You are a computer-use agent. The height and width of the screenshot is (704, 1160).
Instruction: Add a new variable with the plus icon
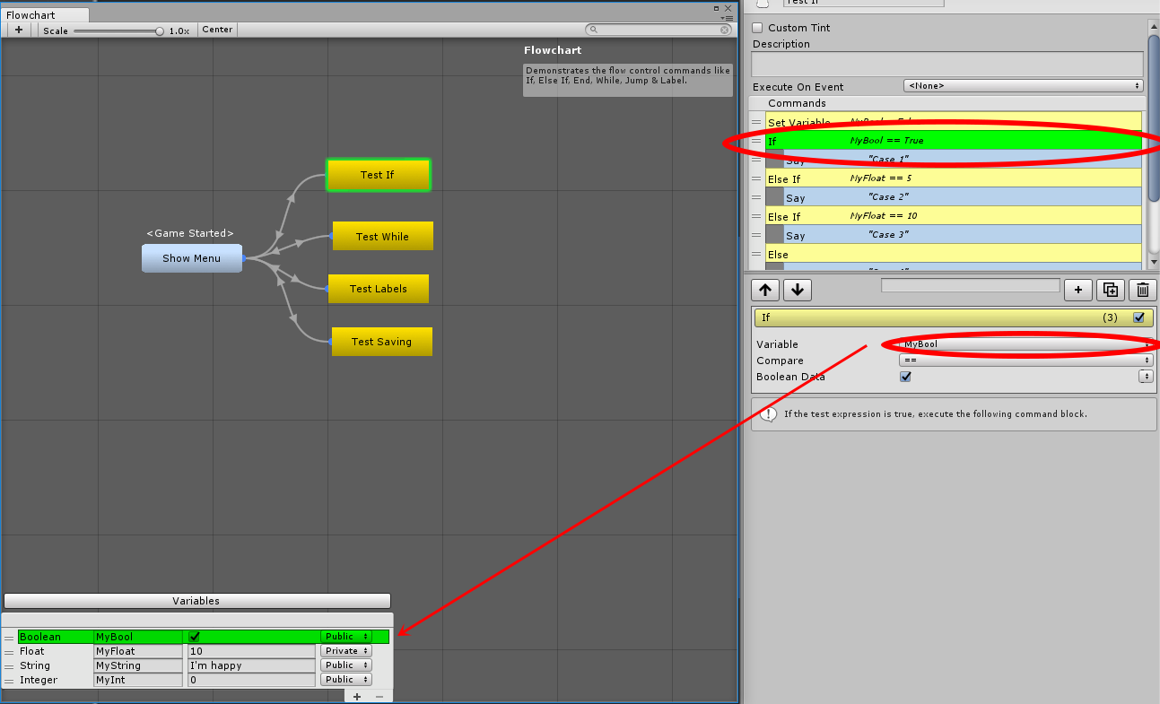(x=355, y=696)
